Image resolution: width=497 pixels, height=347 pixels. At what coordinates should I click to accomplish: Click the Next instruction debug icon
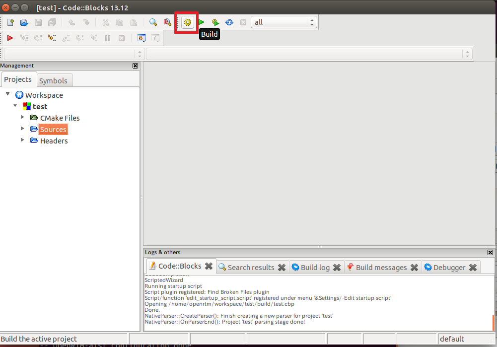pyautogui.click(x=80, y=38)
